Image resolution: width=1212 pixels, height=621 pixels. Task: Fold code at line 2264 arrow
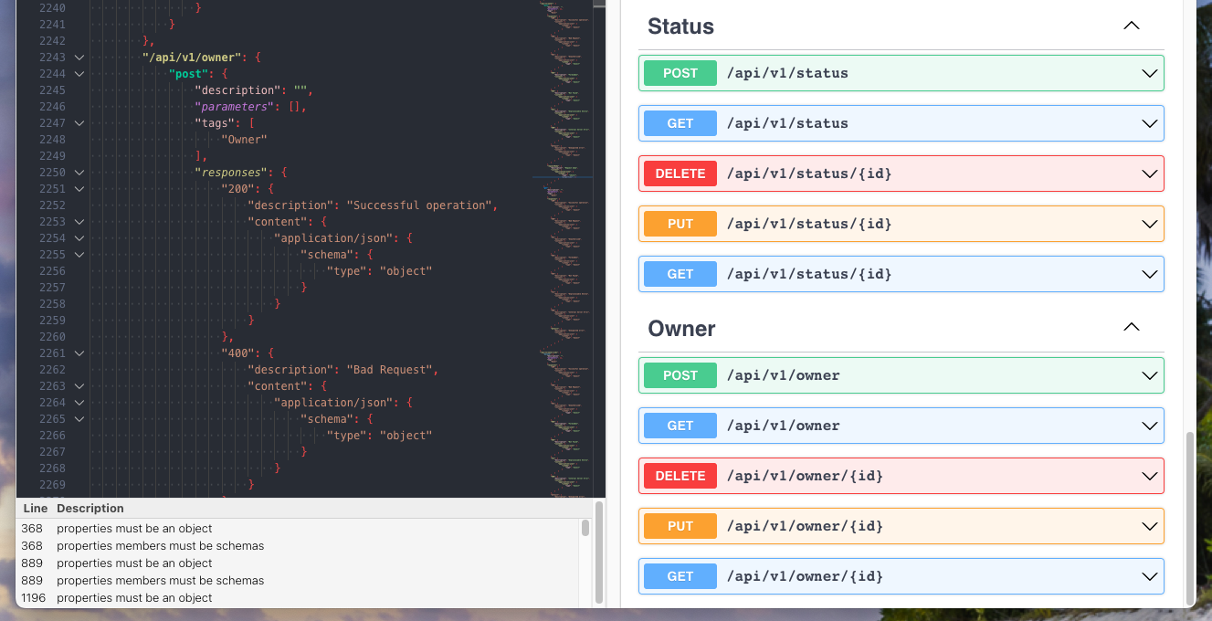pos(79,403)
